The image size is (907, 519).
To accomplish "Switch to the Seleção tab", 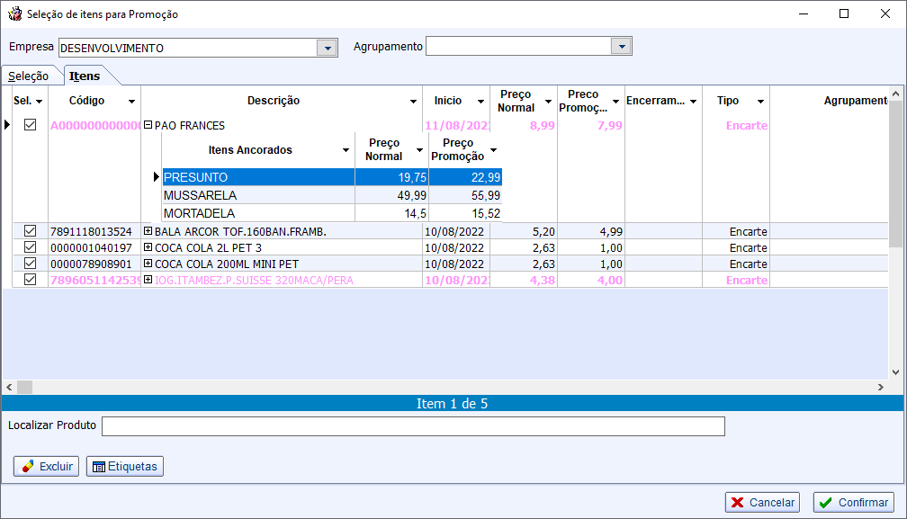I will pos(29,76).
